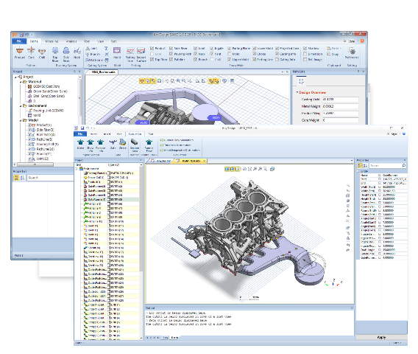The image size is (418, 354).
Task: Choose the Chill pattern tool
Action: pyautogui.click(x=42, y=52)
